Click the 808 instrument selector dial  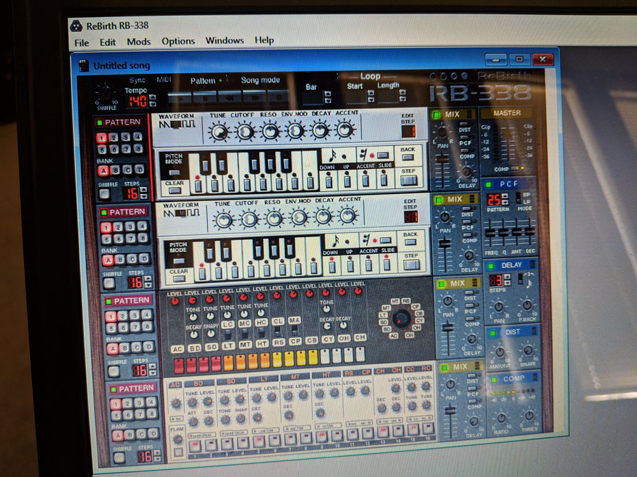coord(401,319)
